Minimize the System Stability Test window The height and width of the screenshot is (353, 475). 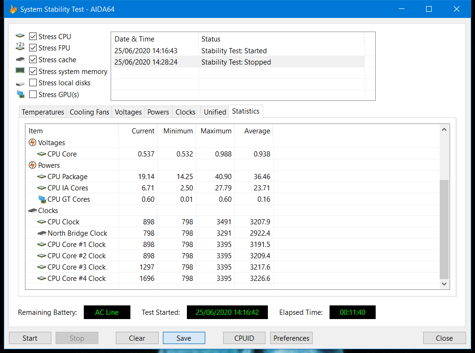coord(402,9)
